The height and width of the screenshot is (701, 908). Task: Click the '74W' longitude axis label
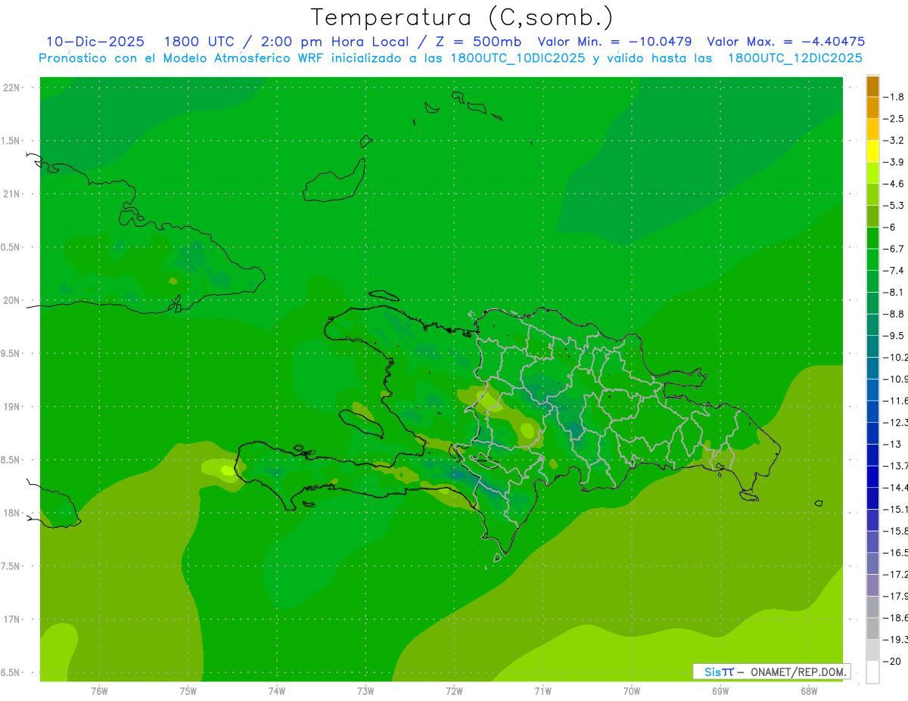[277, 691]
